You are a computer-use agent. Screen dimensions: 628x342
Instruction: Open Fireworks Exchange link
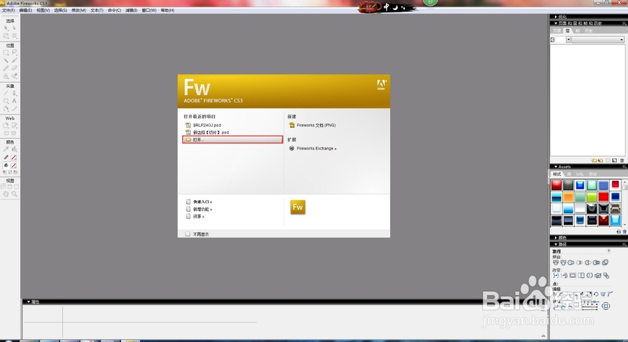(x=317, y=148)
